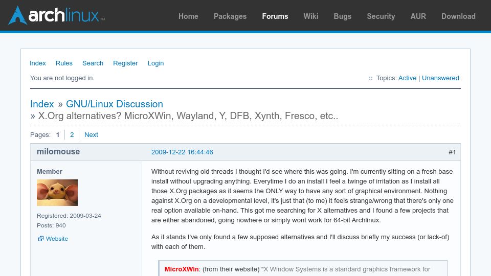This screenshot has width=491, height=276.
Task: Click the post number #1
Action: point(452,152)
